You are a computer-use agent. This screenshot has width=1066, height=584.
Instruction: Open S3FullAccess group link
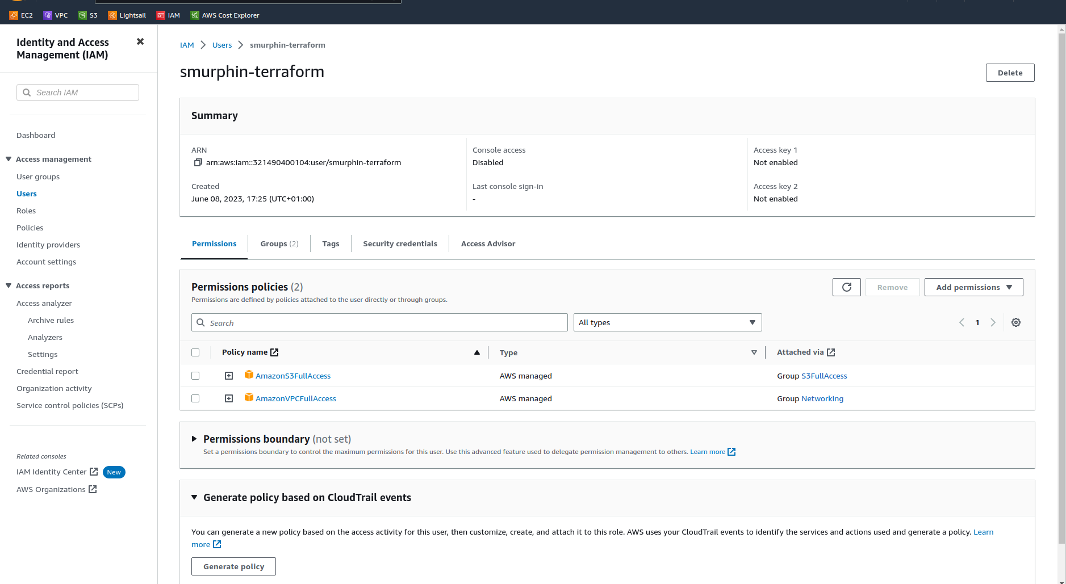click(x=824, y=376)
